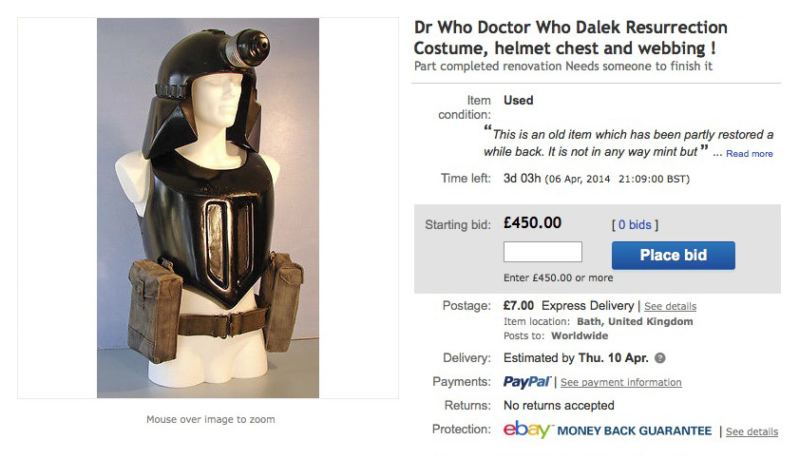The image size is (799, 459).
Task: Click the Mouse over image to zoom caption
Action: coord(211,419)
